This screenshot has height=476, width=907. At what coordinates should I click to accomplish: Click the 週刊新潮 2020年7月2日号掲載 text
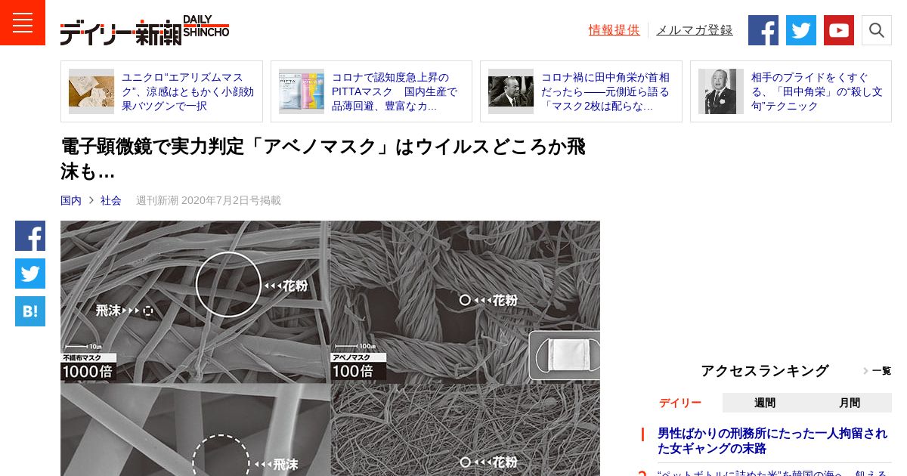[x=209, y=200]
